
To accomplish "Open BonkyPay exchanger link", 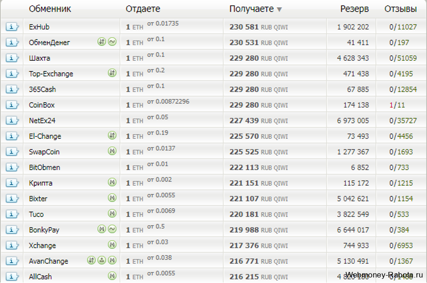I will (x=44, y=230).
